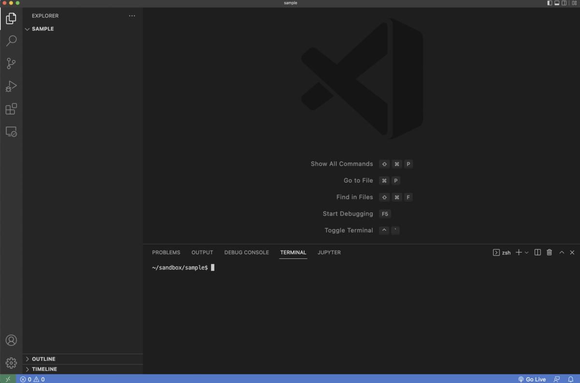This screenshot has height=383, width=580.
Task: Click inside the terminal prompt area
Action: click(x=361, y=316)
